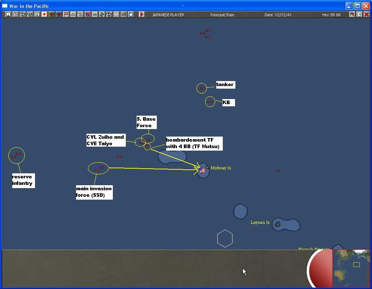The image size is (372, 289).
Task: Click the 'Forecast: Rain' status text
Action: point(222,15)
